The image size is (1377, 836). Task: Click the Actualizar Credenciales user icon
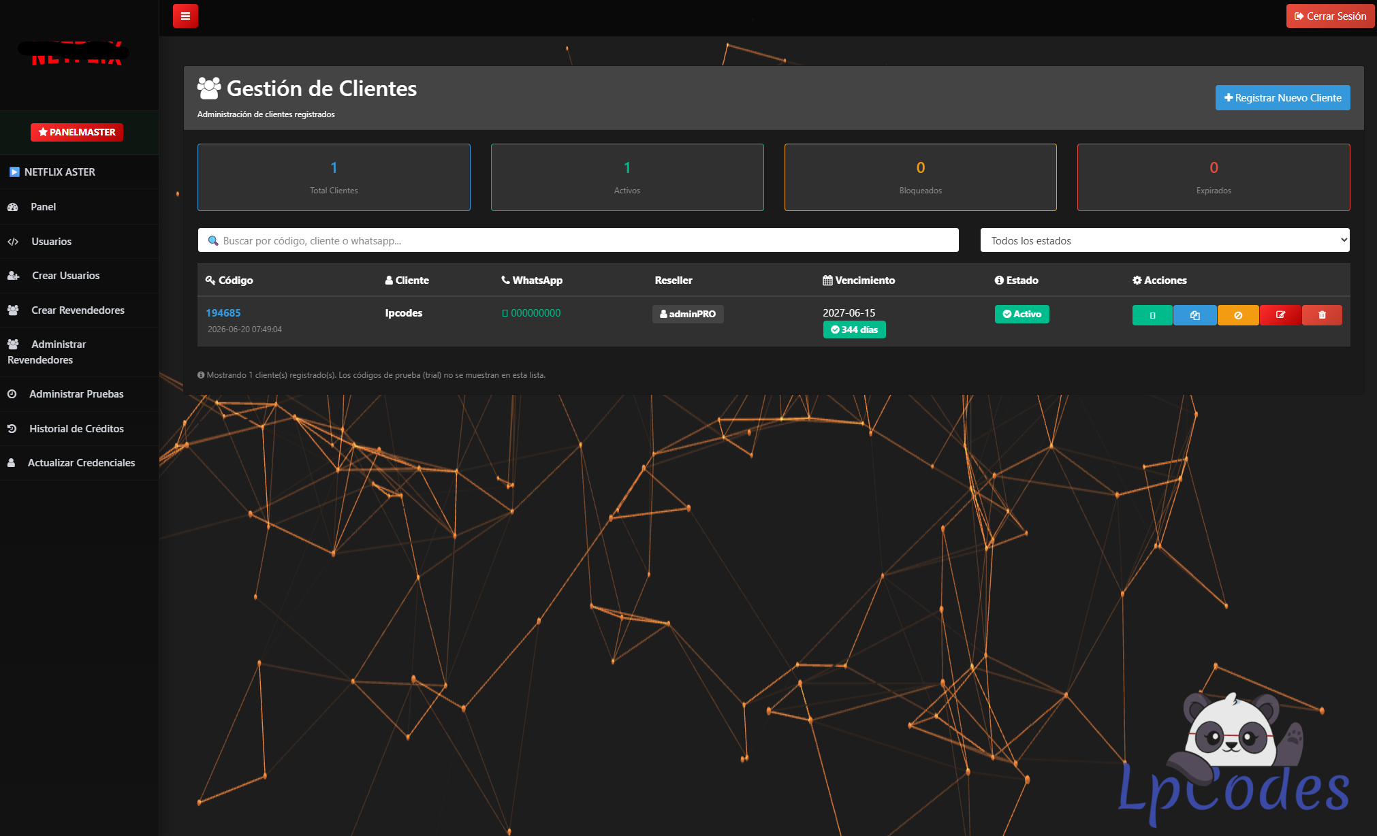pyautogui.click(x=12, y=463)
